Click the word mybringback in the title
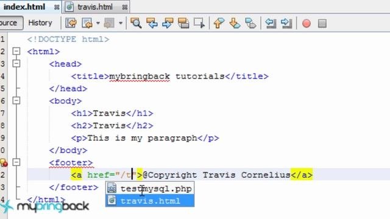The width and height of the screenshot is (390, 219). (x=140, y=76)
